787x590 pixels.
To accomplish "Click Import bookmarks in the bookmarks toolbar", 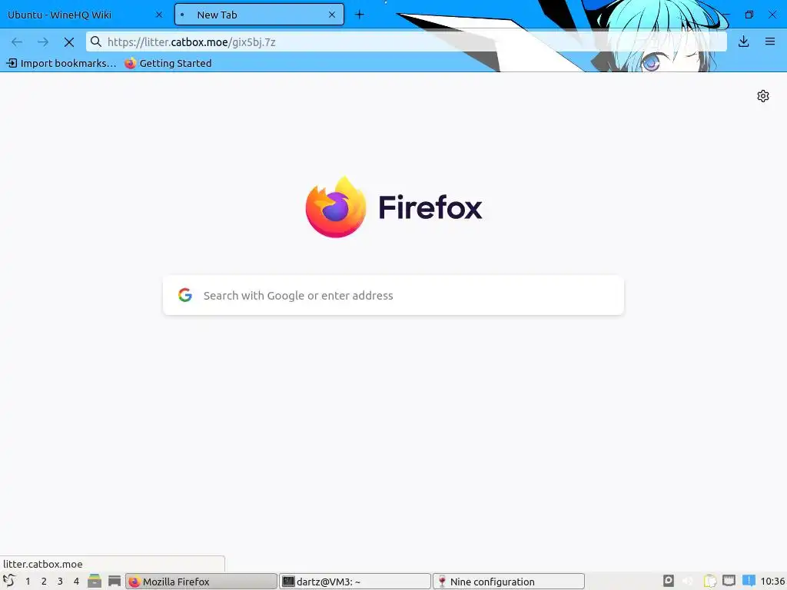I will pyautogui.click(x=61, y=63).
